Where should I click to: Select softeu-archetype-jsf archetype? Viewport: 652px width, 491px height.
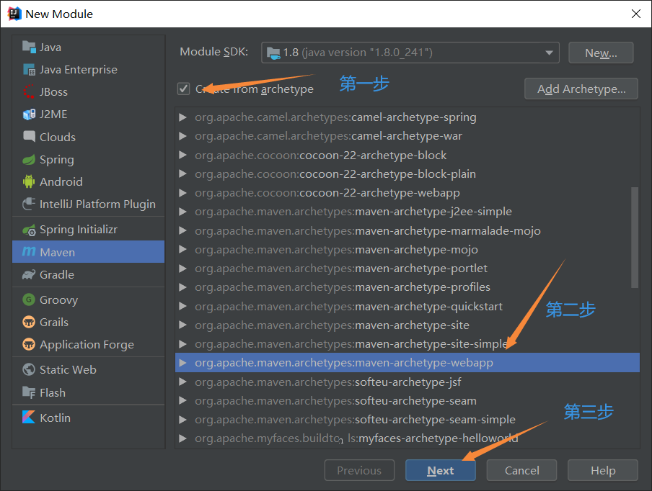[x=407, y=382]
